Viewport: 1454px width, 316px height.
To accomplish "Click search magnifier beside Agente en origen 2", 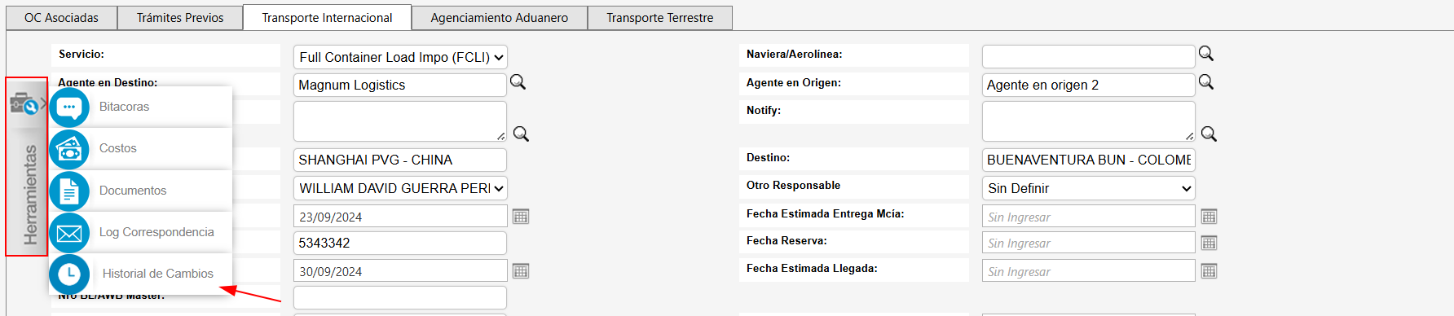I will point(1206,82).
